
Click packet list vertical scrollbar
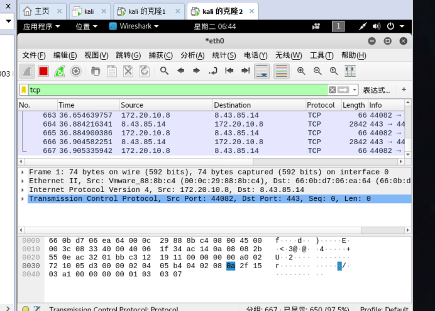pyautogui.click(x=408, y=128)
